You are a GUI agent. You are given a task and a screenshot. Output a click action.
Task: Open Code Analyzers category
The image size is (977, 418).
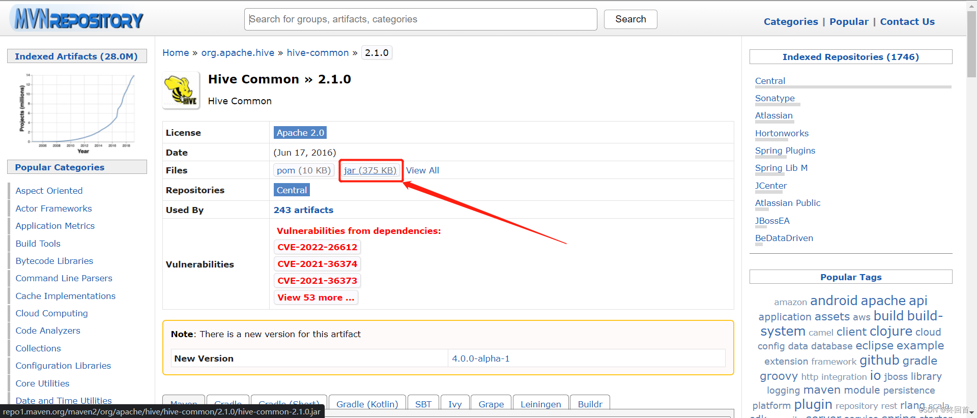(48, 331)
